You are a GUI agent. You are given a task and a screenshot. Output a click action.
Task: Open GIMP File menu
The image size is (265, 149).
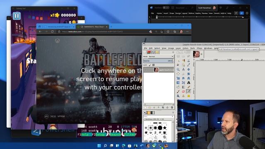(x=145, y=48)
